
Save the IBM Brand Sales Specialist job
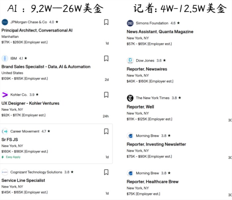tap(106, 59)
